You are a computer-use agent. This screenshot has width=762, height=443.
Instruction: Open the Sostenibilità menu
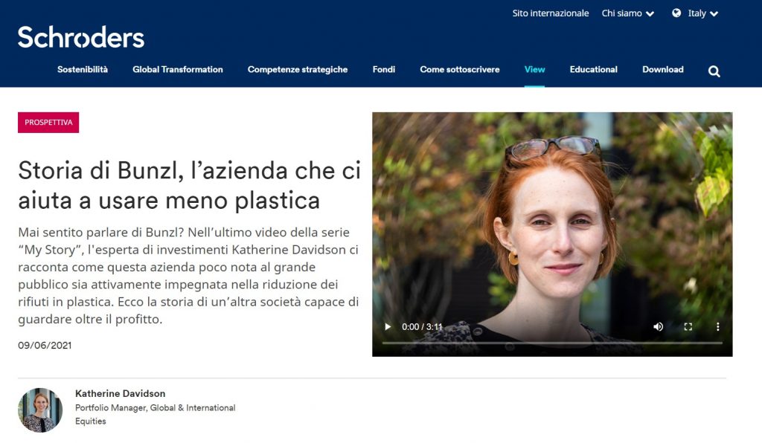pos(83,69)
